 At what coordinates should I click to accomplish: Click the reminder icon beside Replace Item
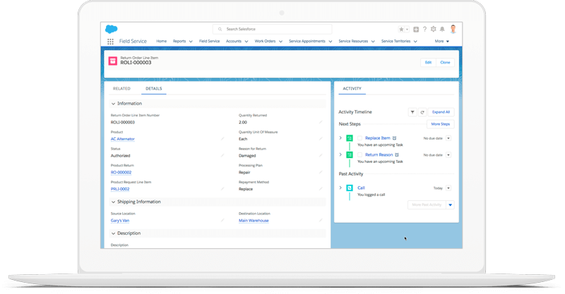(394, 138)
